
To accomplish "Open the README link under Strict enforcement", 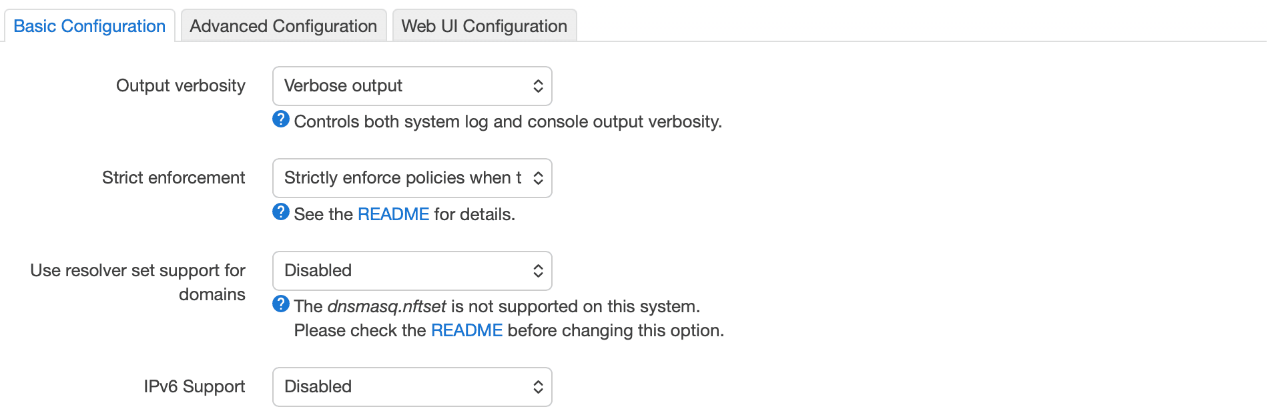I will [393, 214].
